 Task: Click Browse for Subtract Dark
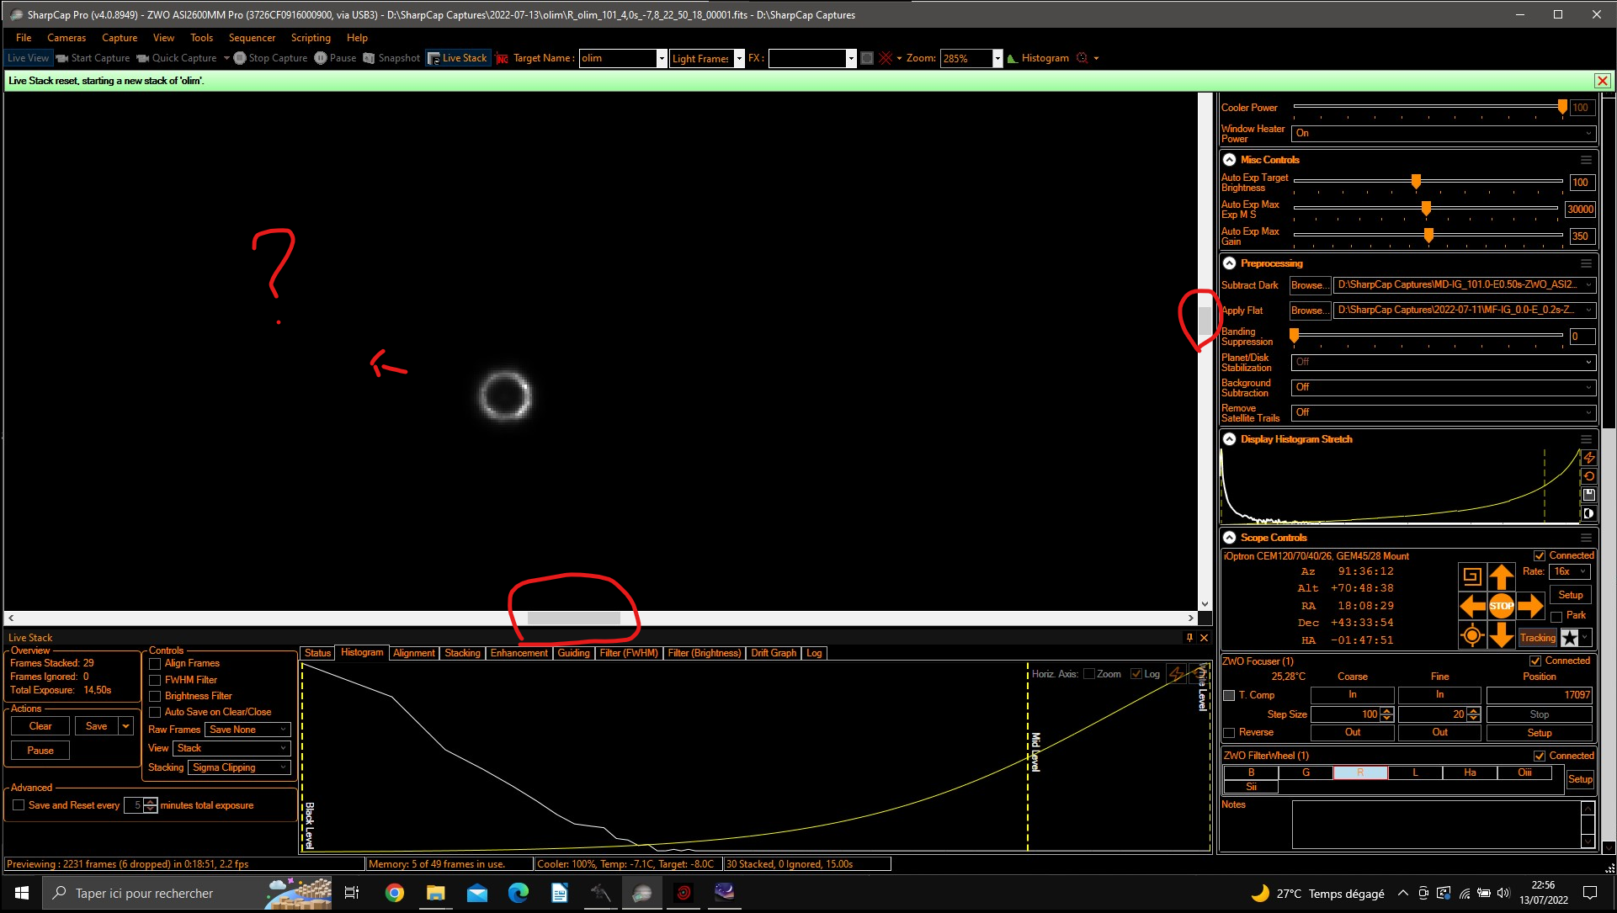[1310, 285]
